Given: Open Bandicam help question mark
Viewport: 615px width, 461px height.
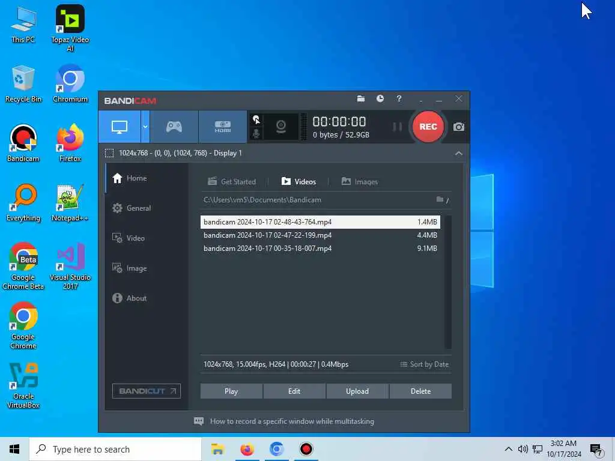Looking at the screenshot, I should pyautogui.click(x=399, y=99).
